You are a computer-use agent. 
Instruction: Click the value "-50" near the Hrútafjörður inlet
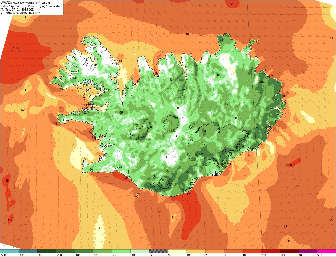click(x=127, y=88)
